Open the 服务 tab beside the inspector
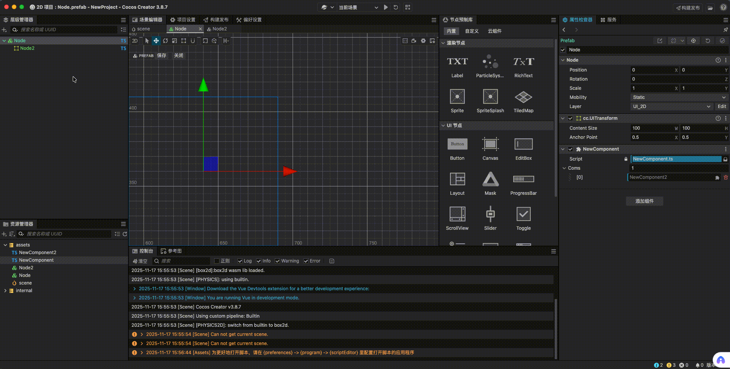The image size is (730, 369). 608,20
